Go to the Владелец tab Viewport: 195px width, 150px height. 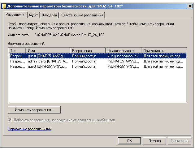[x=50, y=15]
